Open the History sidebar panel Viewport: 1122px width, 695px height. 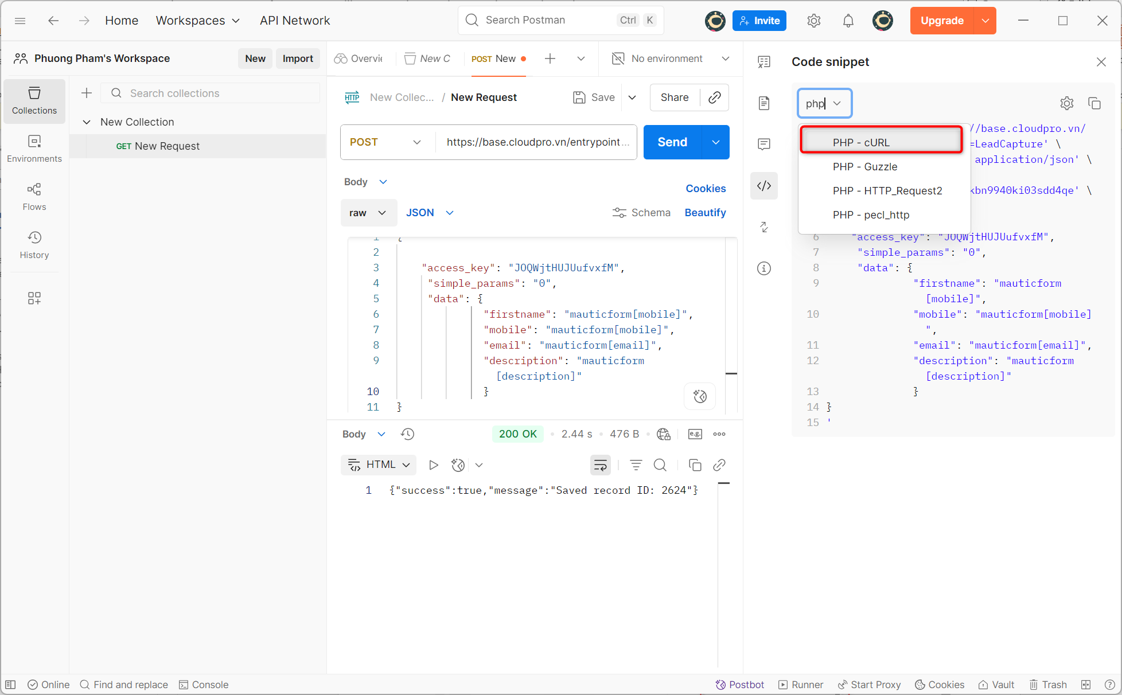click(x=34, y=245)
